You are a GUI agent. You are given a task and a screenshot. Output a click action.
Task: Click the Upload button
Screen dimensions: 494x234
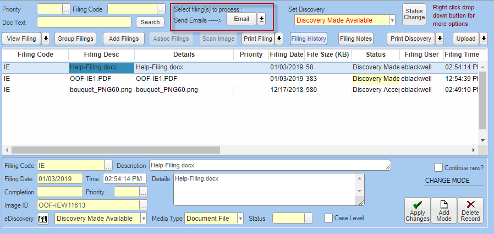point(465,39)
